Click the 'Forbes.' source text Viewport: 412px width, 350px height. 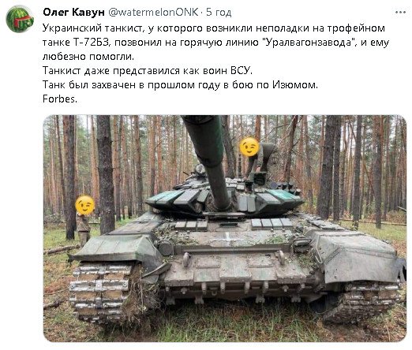(x=60, y=99)
